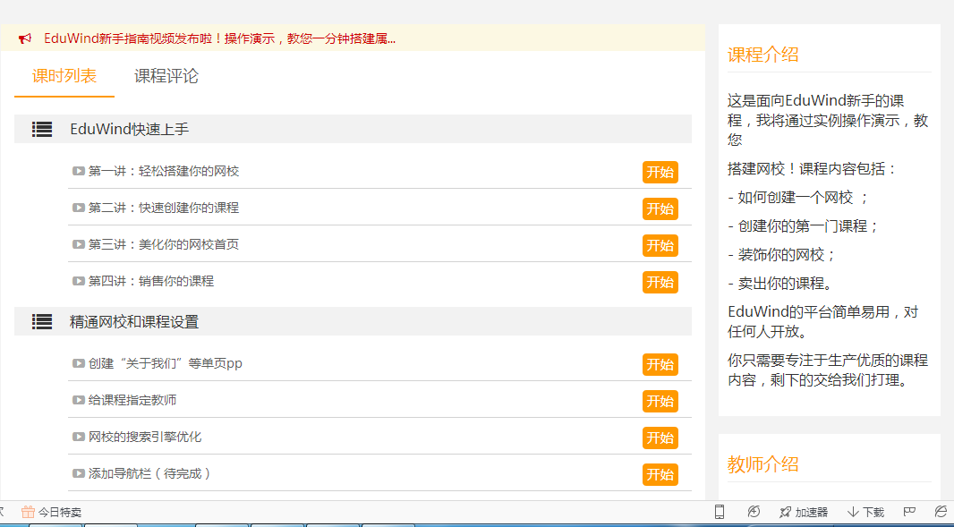Click the line - 如何创建一个网校 ；
Screen dimensions: 954x527
tap(799, 197)
